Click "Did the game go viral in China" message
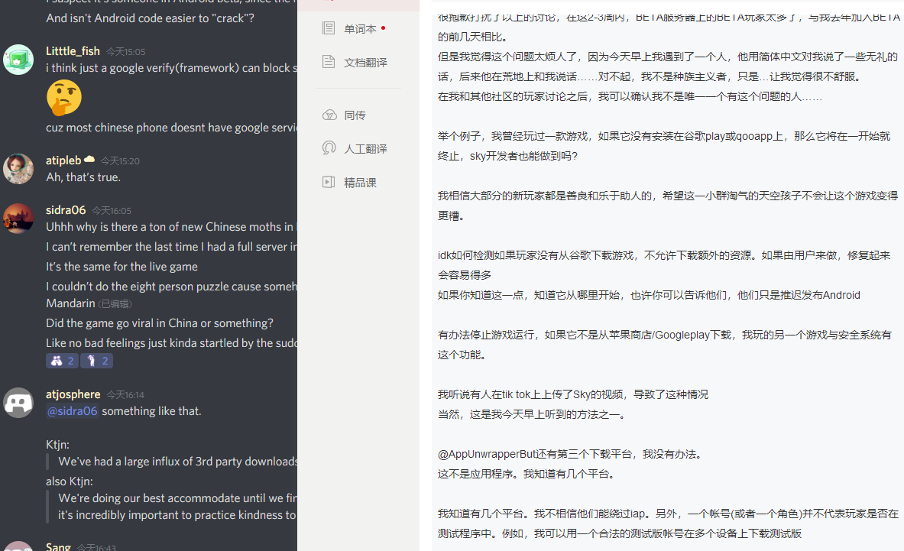This screenshot has width=904, height=551. pyautogui.click(x=160, y=323)
